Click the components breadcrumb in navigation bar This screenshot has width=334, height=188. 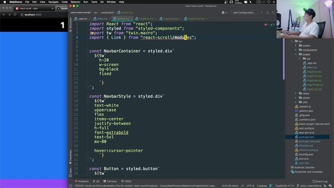tap(108, 13)
